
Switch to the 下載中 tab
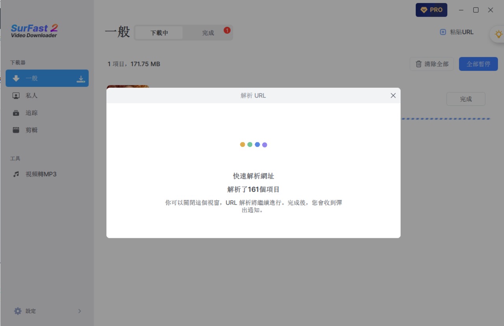(159, 33)
